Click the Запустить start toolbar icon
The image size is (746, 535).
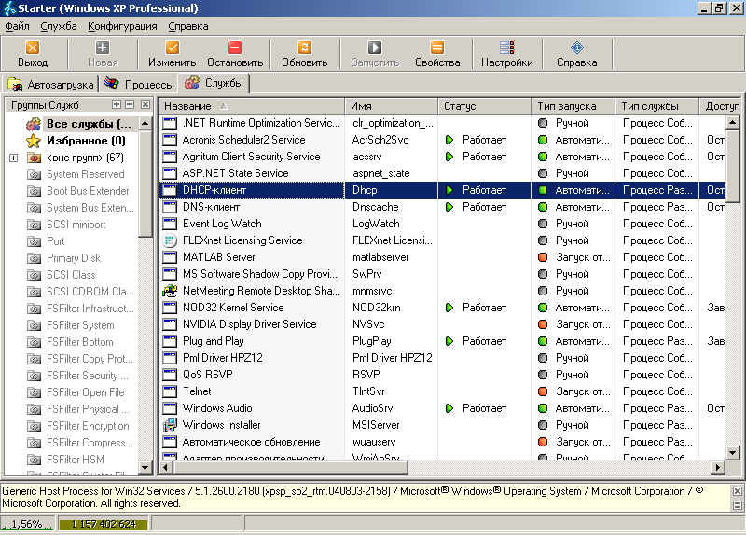pyautogui.click(x=375, y=48)
